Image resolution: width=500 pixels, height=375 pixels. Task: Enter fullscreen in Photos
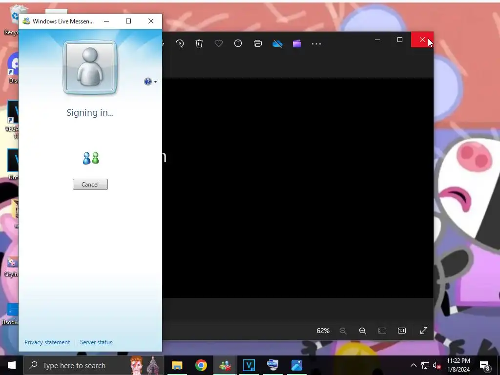pos(424,331)
